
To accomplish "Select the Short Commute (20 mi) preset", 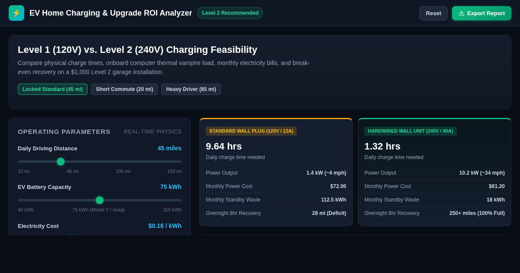I will [124, 89].
